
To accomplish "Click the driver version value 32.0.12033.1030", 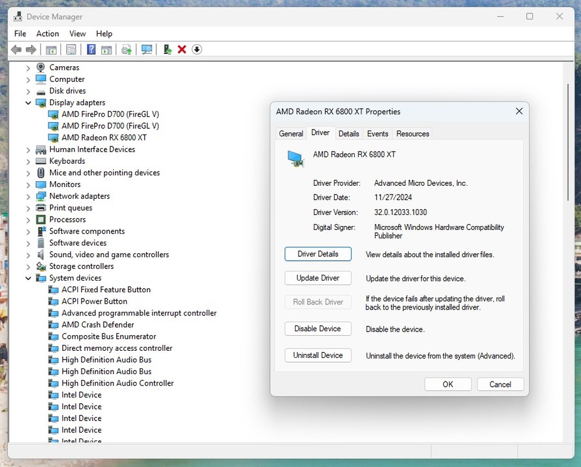I will click(400, 213).
